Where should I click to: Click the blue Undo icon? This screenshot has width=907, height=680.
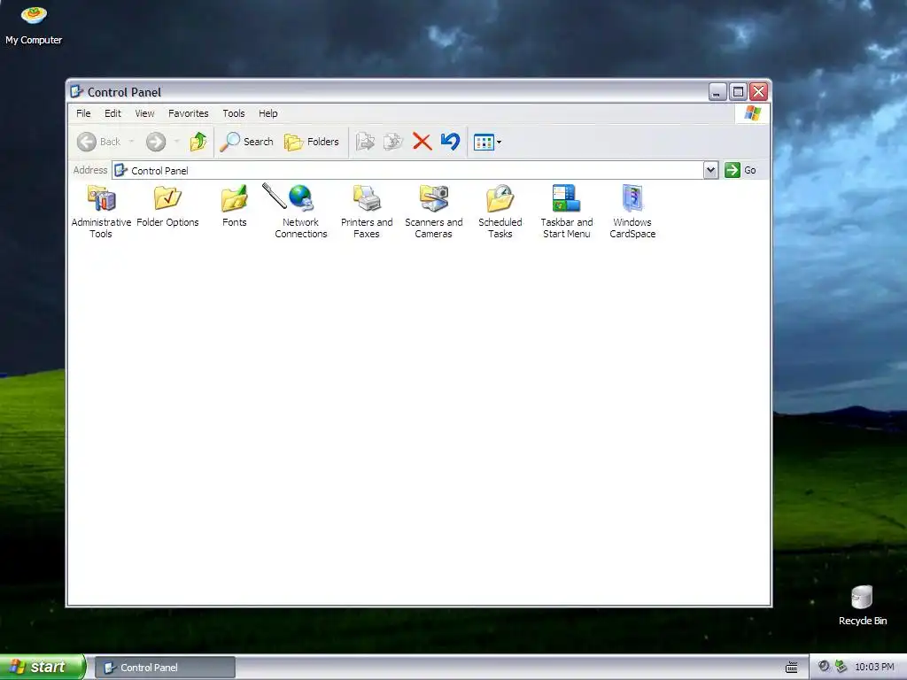tap(451, 142)
